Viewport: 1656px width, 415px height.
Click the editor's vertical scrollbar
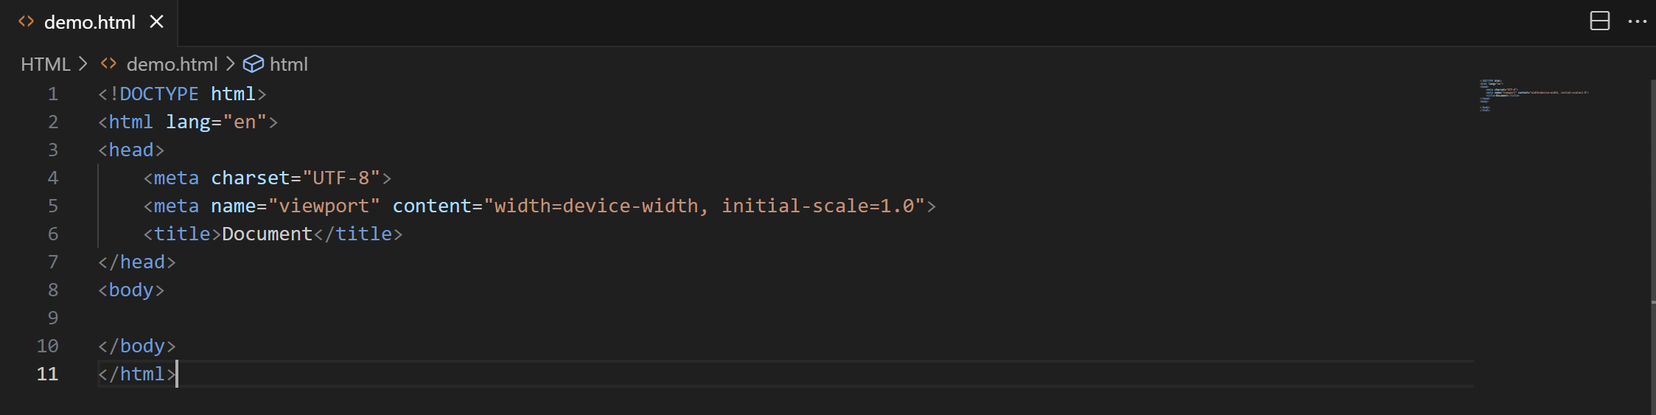[1652, 221]
